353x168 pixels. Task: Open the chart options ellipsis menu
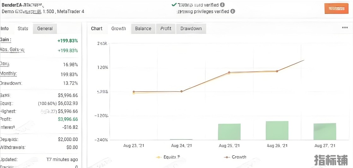[x=345, y=28]
